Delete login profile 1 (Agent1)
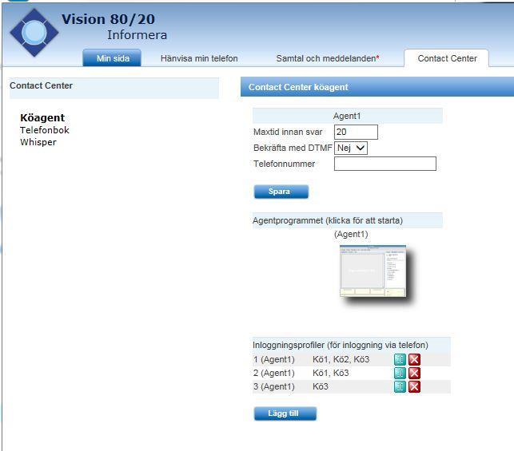Image resolution: width=514 pixels, height=451 pixels. [414, 359]
